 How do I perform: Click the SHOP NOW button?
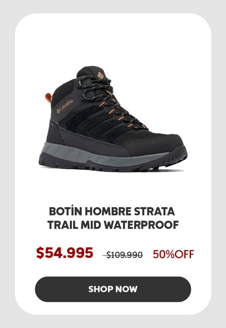click(113, 289)
